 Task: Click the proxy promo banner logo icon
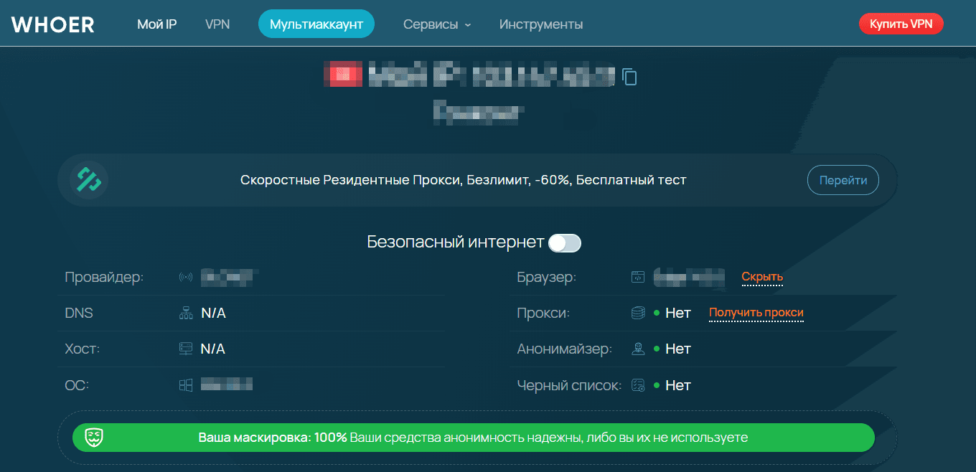[x=90, y=180]
